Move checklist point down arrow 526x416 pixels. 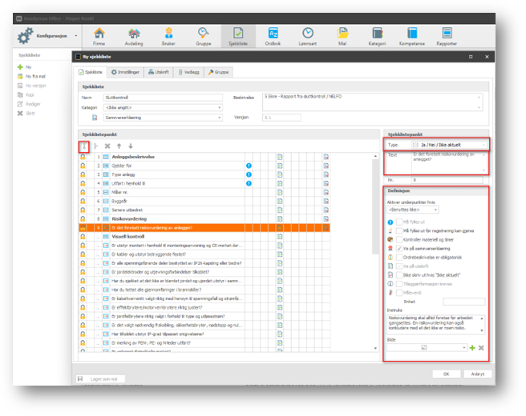pos(131,146)
